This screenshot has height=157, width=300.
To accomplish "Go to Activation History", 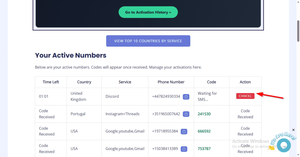I will (x=148, y=12).
